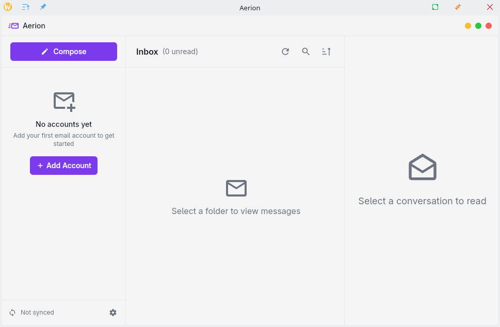Toggle the message sort order icon
Screen dimensions: 500x327
(326, 52)
